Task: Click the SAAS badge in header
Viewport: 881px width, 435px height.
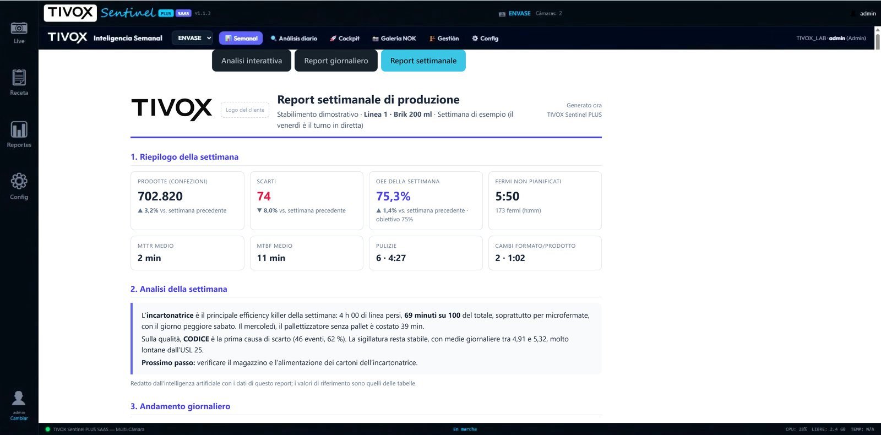Action: coord(183,13)
